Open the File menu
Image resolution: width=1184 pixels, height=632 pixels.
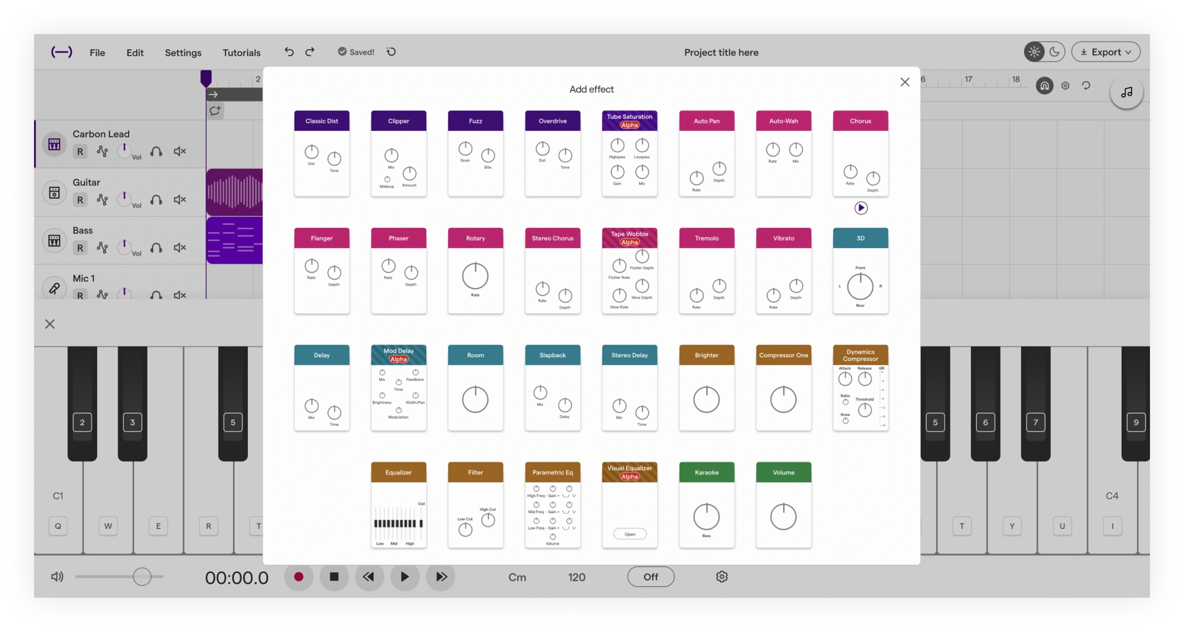[x=97, y=52]
